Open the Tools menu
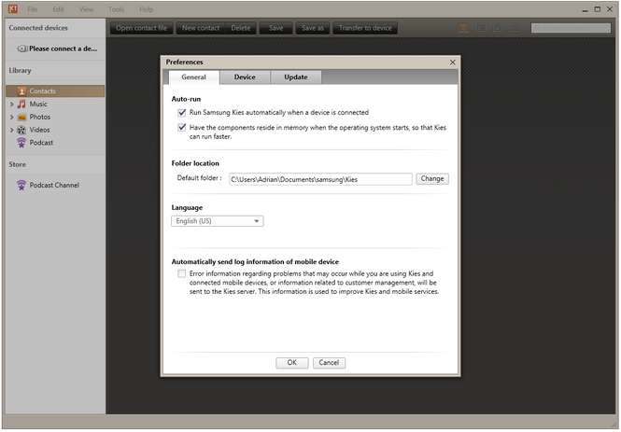The height and width of the screenshot is (432, 621). tap(116, 8)
